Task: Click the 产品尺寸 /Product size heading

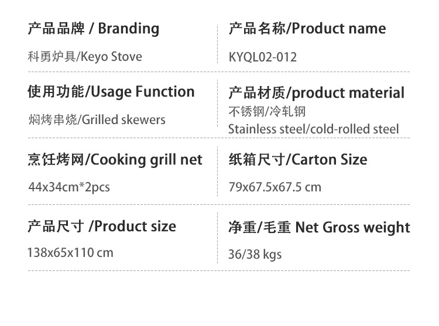Action: tap(102, 227)
